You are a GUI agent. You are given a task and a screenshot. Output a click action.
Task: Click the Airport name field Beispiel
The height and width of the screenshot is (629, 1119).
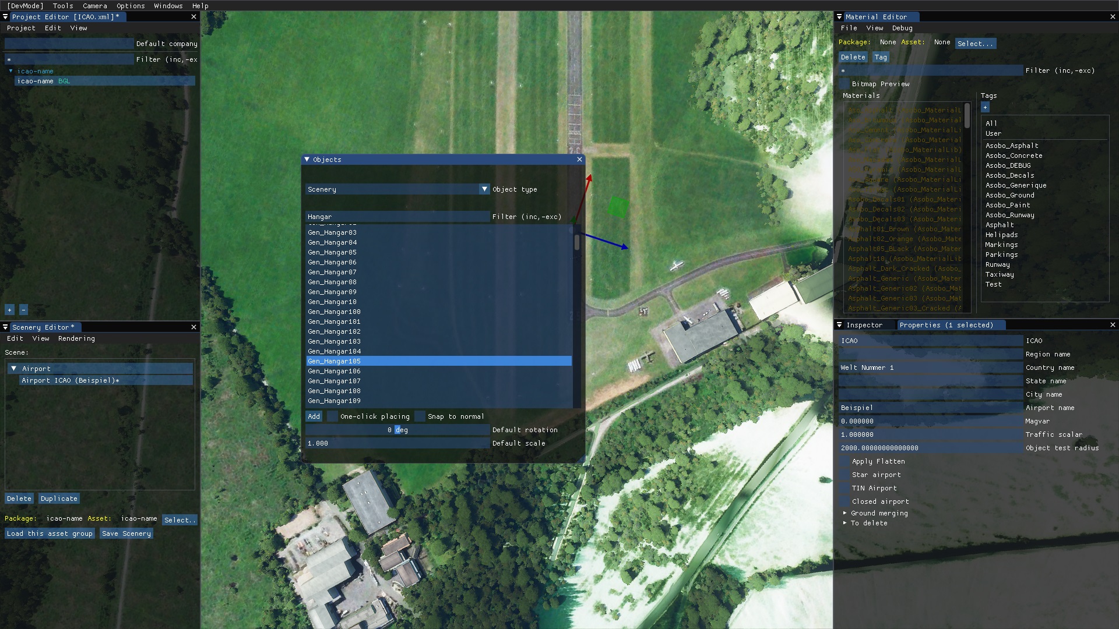pyautogui.click(x=931, y=408)
